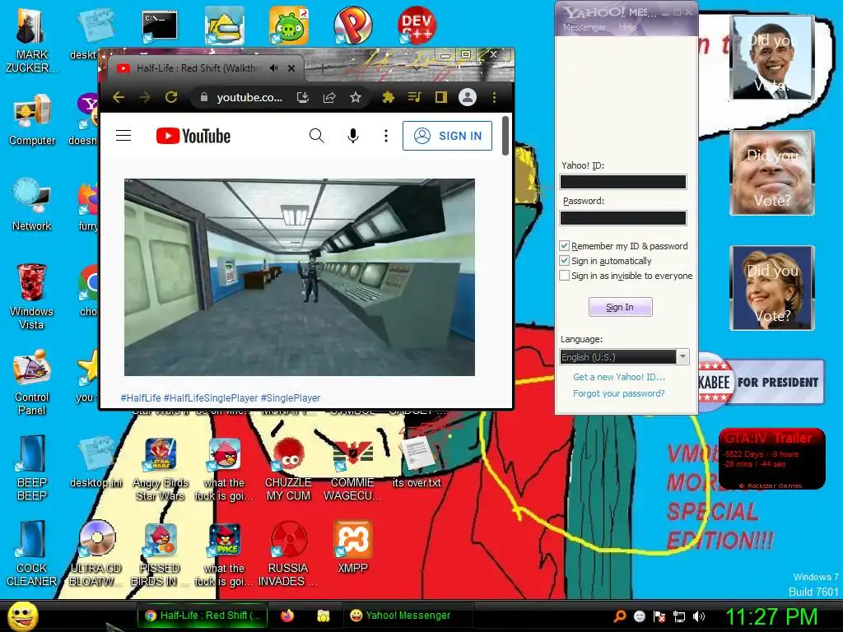Open the Dev-C++ desktop shortcut
Viewport: 843px width, 632px height.
coord(417,25)
